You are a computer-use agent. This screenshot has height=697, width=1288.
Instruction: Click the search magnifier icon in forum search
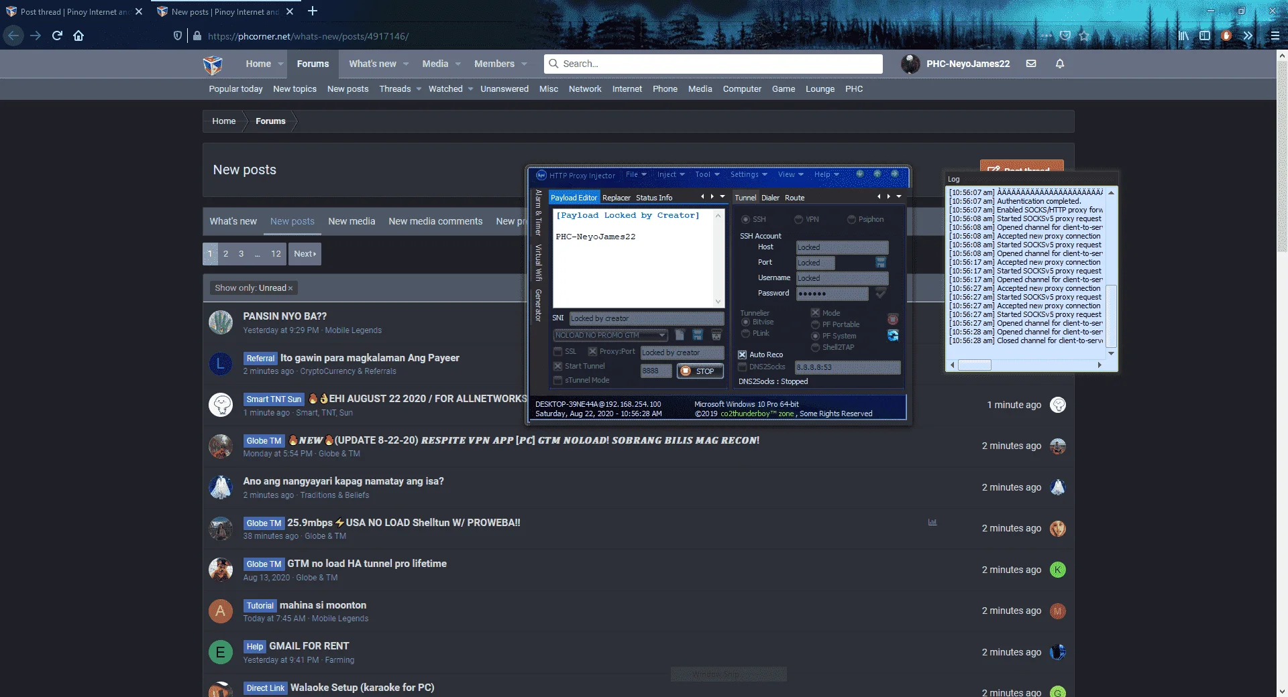[553, 64]
